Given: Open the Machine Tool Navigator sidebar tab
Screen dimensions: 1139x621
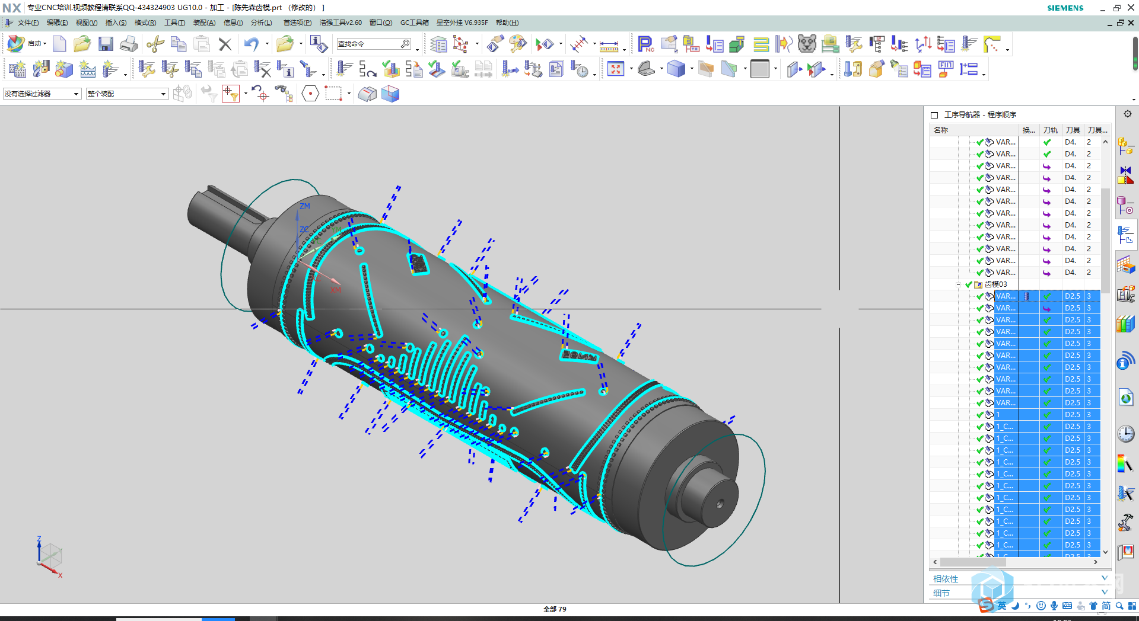Looking at the screenshot, I should [x=1125, y=293].
